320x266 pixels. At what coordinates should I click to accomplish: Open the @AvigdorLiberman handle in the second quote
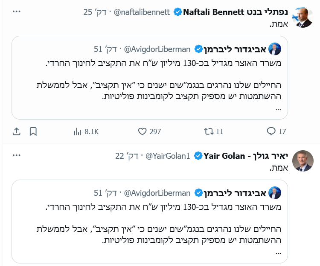click(157, 193)
